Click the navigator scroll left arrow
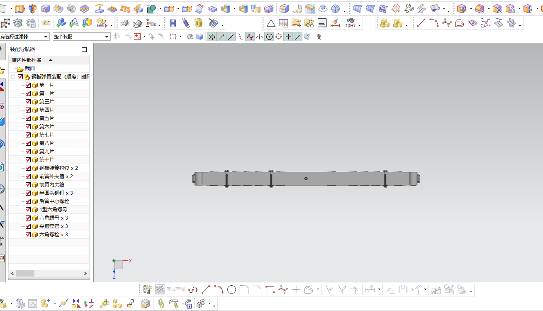 click(x=12, y=273)
